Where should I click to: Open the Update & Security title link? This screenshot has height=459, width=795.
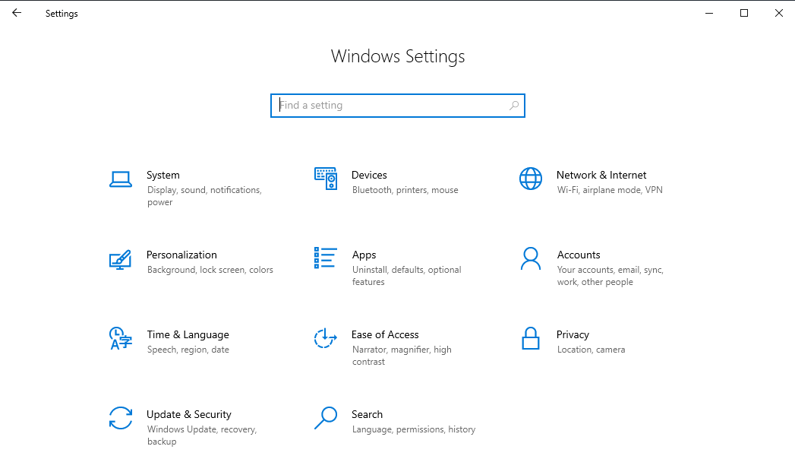(188, 414)
